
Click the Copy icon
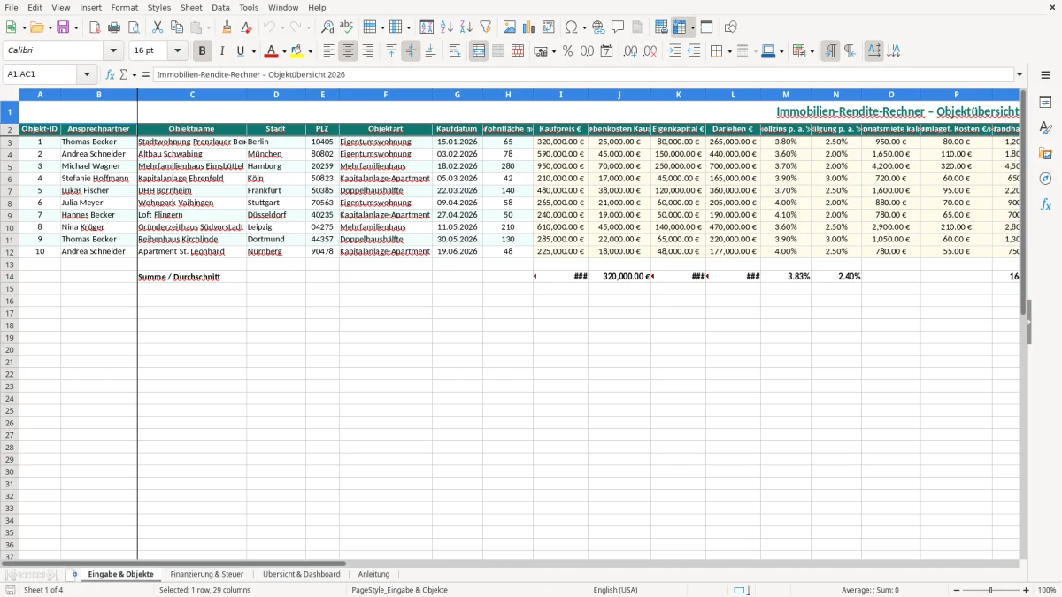pyautogui.click(x=177, y=27)
